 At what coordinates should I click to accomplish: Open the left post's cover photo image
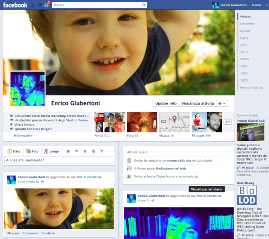(59, 209)
